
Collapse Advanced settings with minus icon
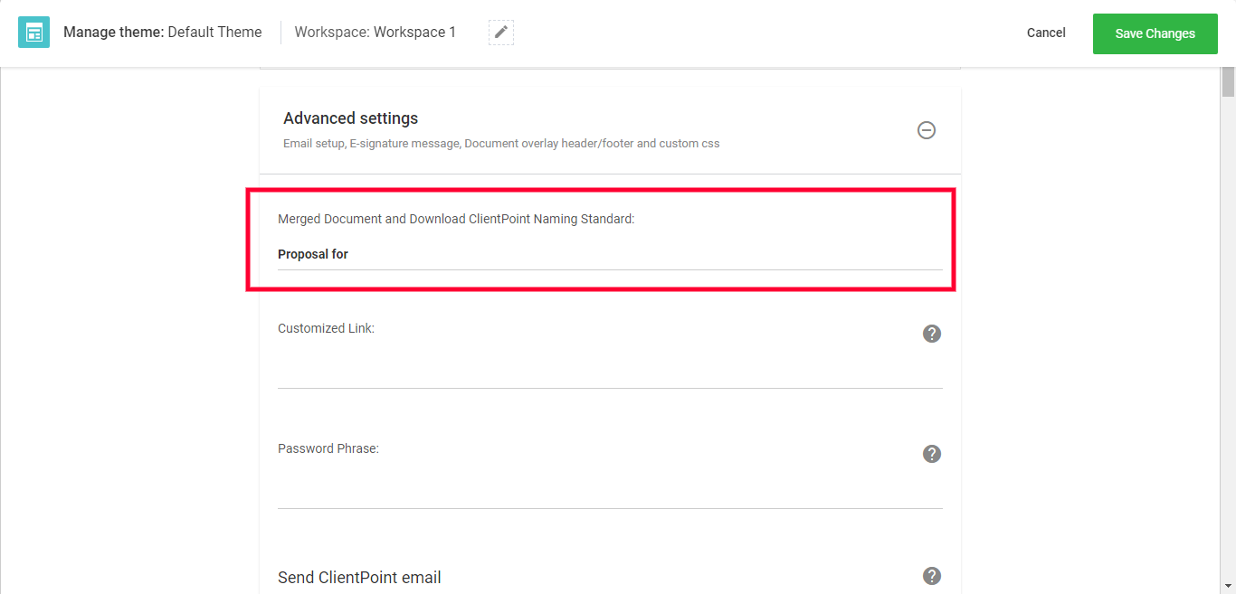(x=927, y=130)
